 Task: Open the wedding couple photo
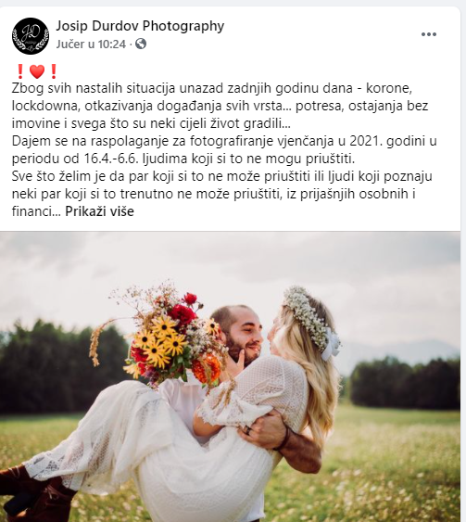(230, 376)
